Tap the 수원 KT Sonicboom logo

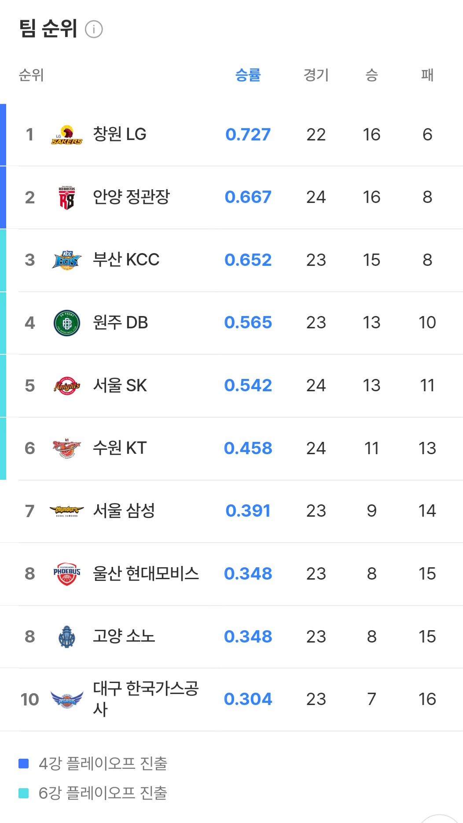[x=67, y=448]
